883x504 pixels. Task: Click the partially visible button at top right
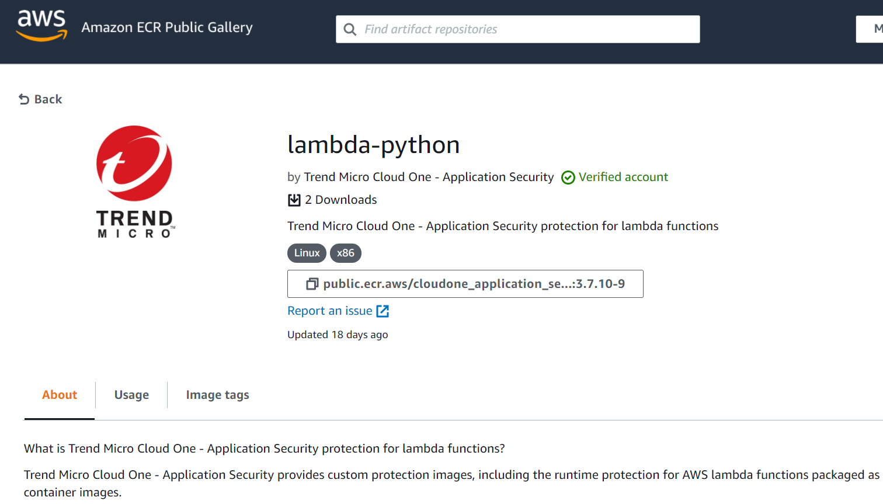(x=870, y=29)
